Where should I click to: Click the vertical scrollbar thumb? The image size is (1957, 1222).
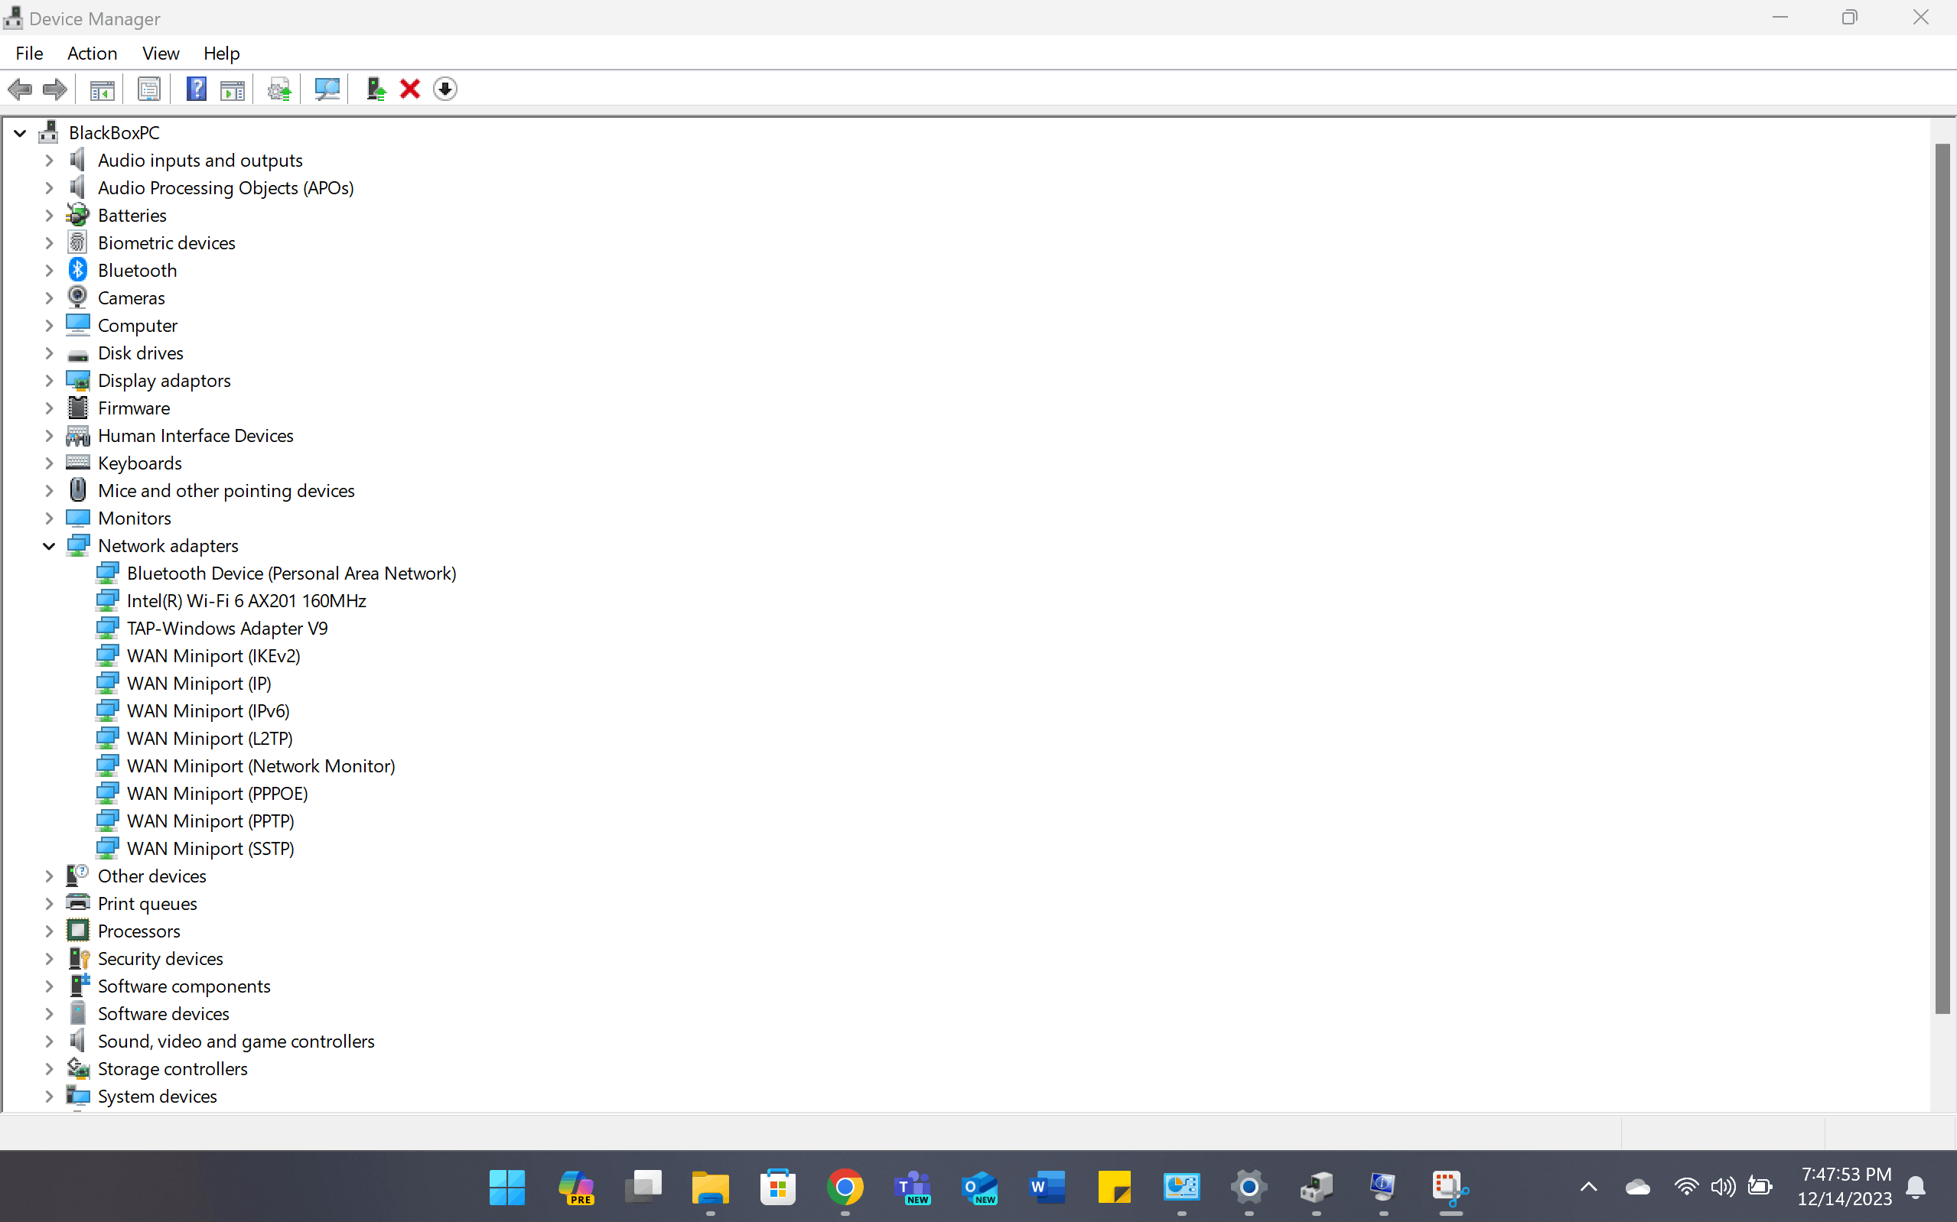click(x=1942, y=578)
